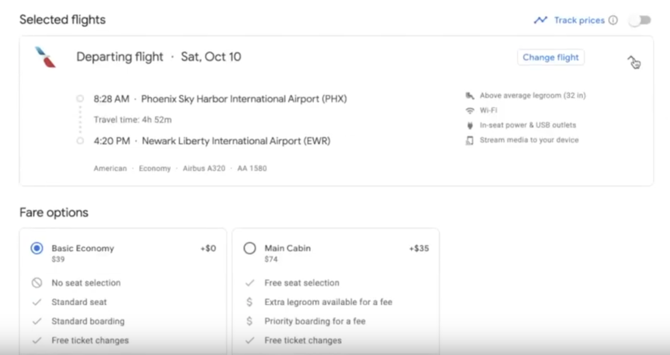The height and width of the screenshot is (355, 670).
Task: Click the Track prices chart icon
Action: 541,19
